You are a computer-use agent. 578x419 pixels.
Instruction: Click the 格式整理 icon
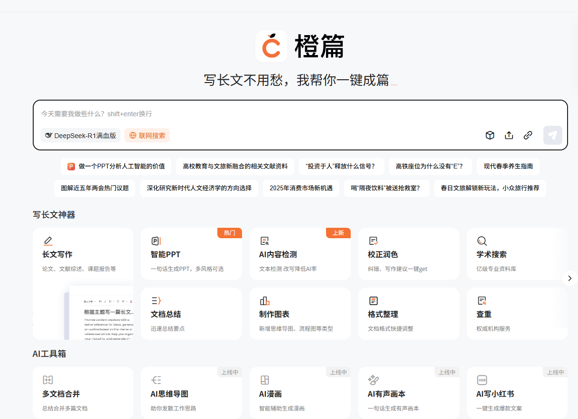[x=373, y=301]
